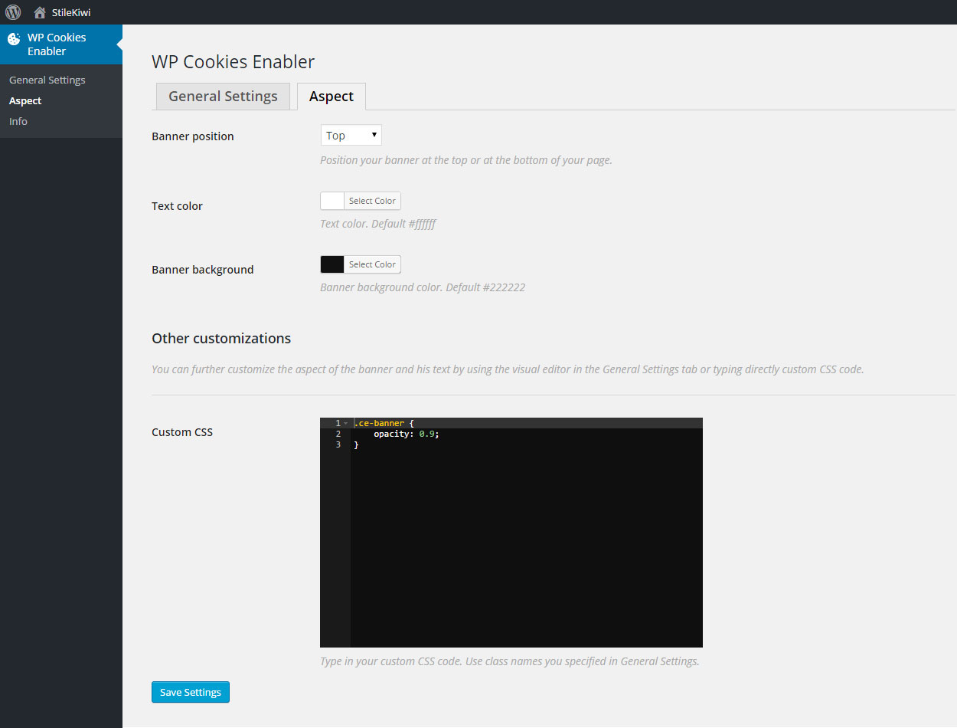Image resolution: width=957 pixels, height=728 pixels.
Task: Click the white Text color swatch
Action: [x=332, y=201]
